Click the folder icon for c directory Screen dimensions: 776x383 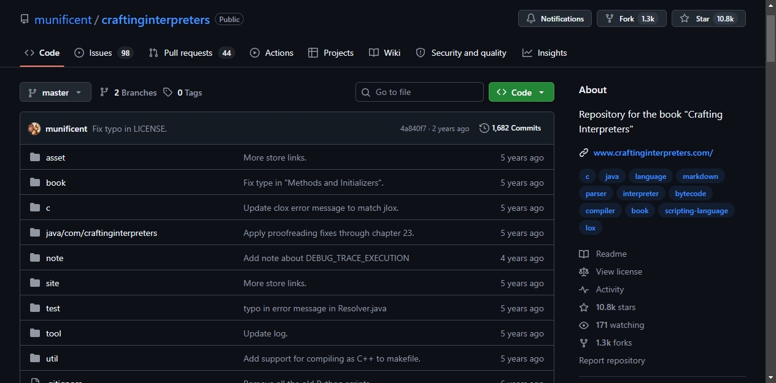[35, 208]
